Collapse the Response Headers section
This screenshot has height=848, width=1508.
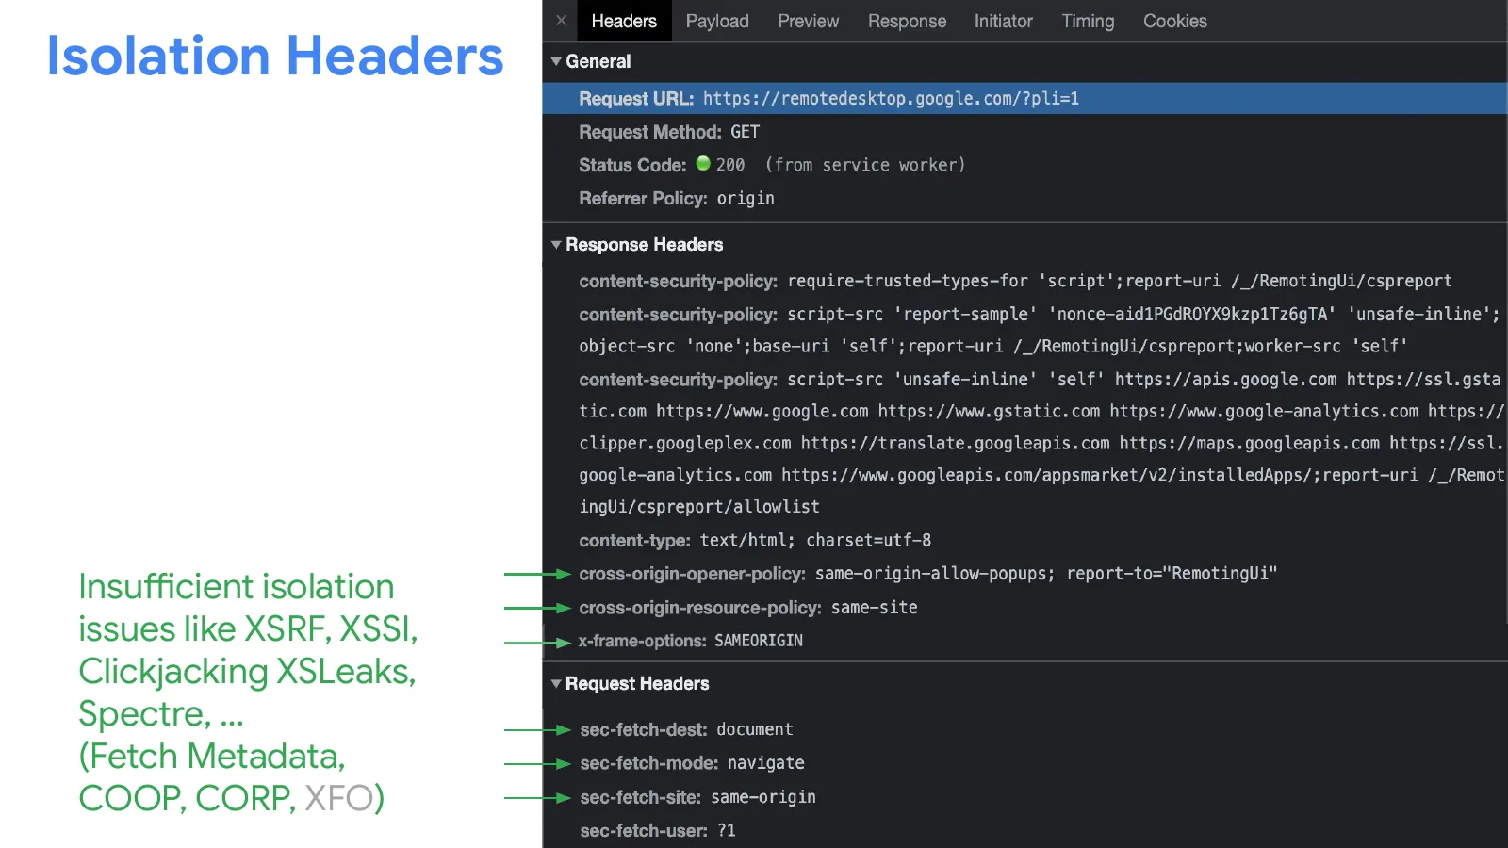556,245
